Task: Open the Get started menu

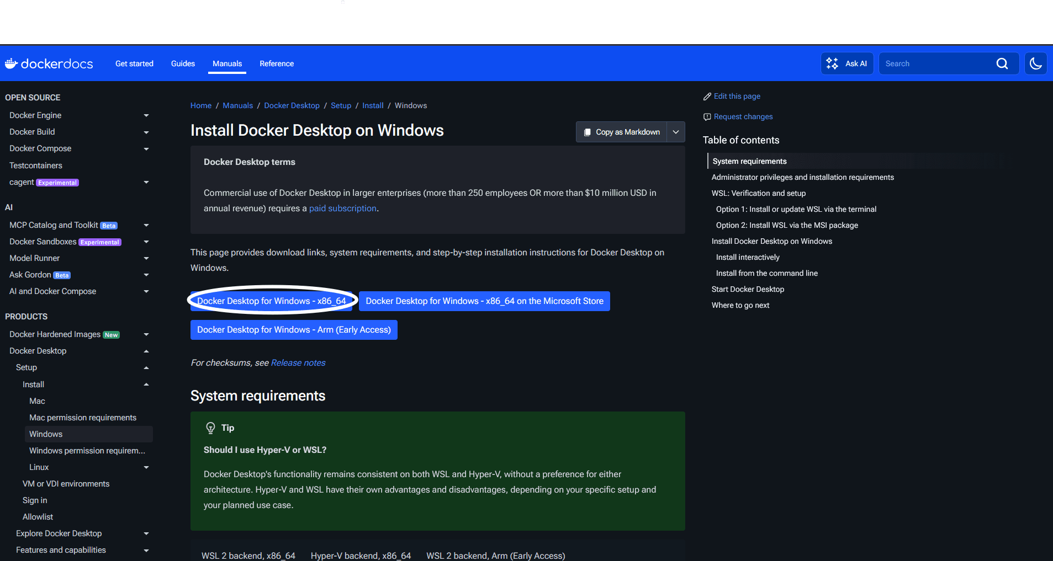Action: [x=134, y=63]
